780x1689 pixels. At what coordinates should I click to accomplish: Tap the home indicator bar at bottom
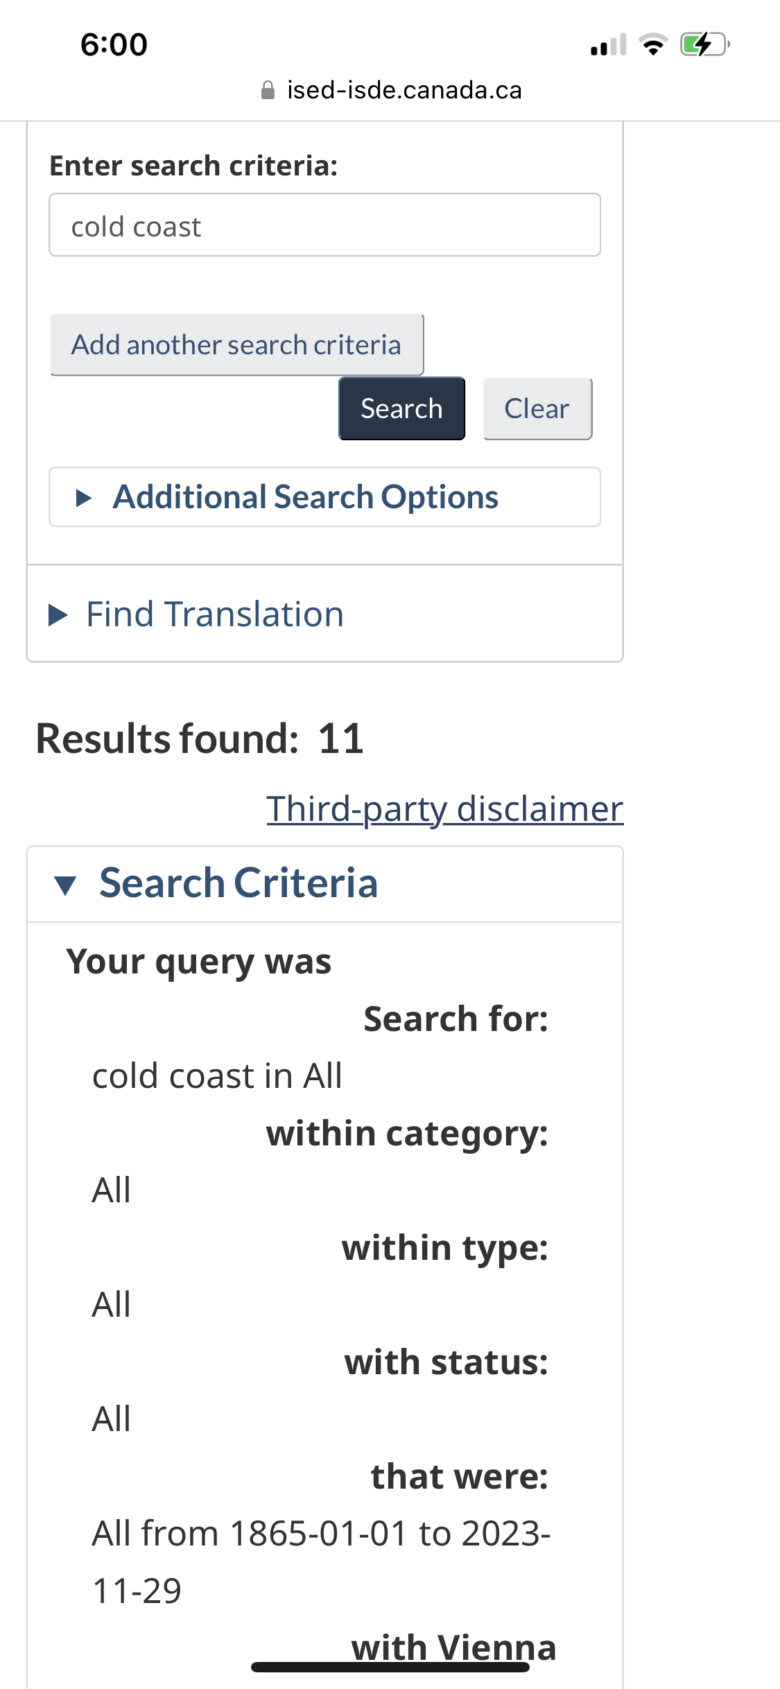pyautogui.click(x=390, y=1667)
